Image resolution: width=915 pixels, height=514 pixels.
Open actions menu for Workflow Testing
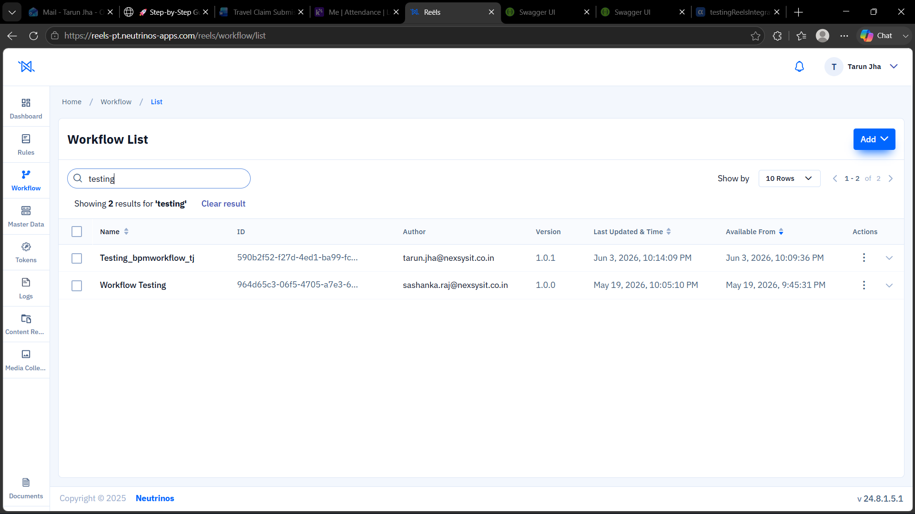864,285
